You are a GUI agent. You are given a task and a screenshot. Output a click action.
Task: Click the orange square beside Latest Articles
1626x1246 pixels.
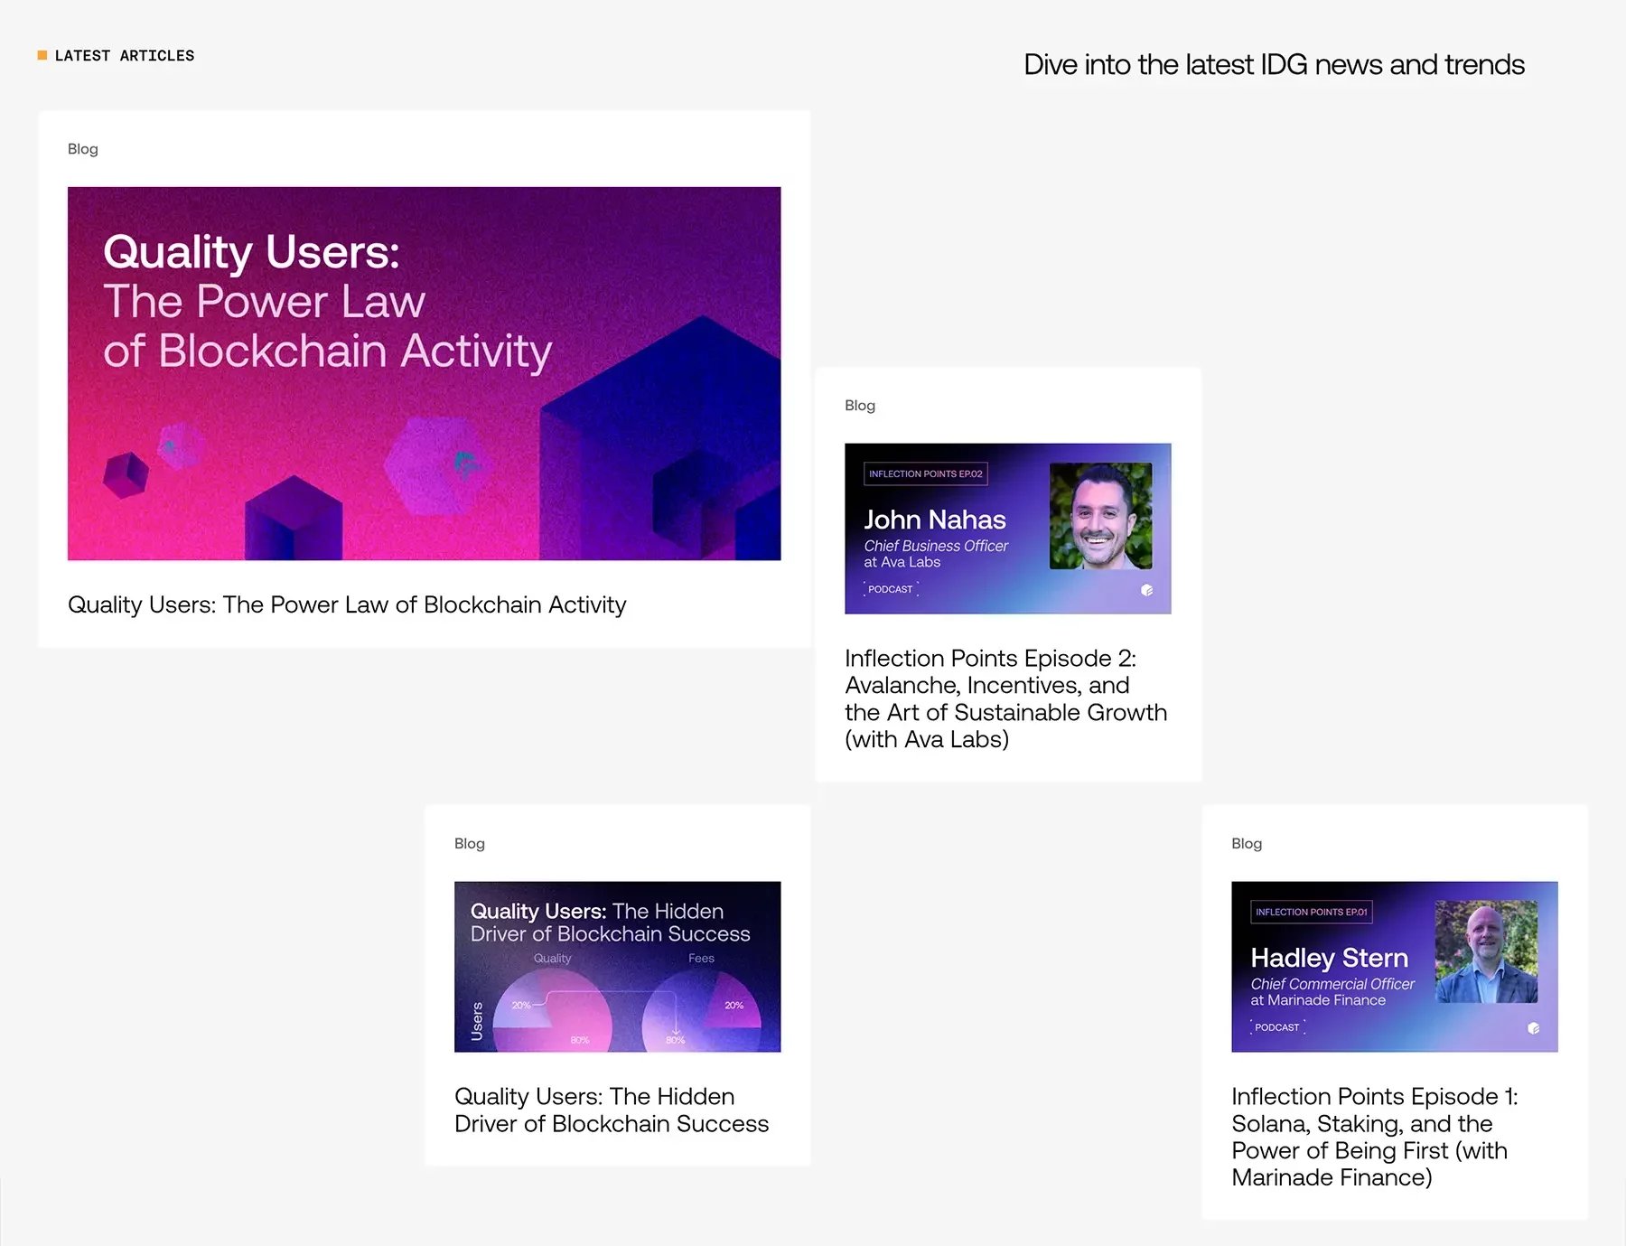pos(42,55)
